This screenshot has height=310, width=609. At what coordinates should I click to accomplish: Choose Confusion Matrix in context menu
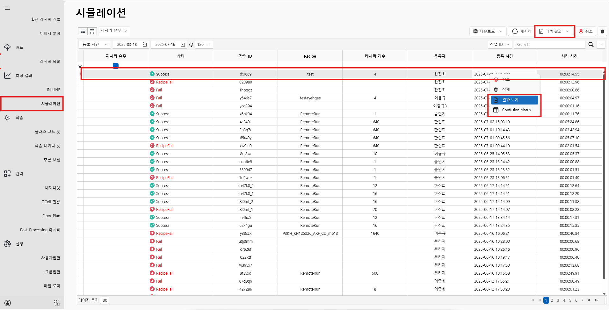(514, 110)
